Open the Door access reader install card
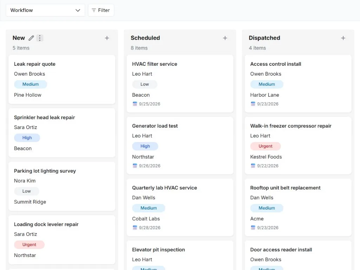The height and width of the screenshot is (270, 360). coord(298,255)
